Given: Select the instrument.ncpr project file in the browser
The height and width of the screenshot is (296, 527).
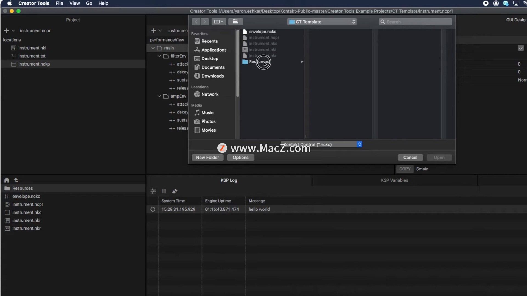Looking at the screenshot, I should pyautogui.click(x=73, y=204).
